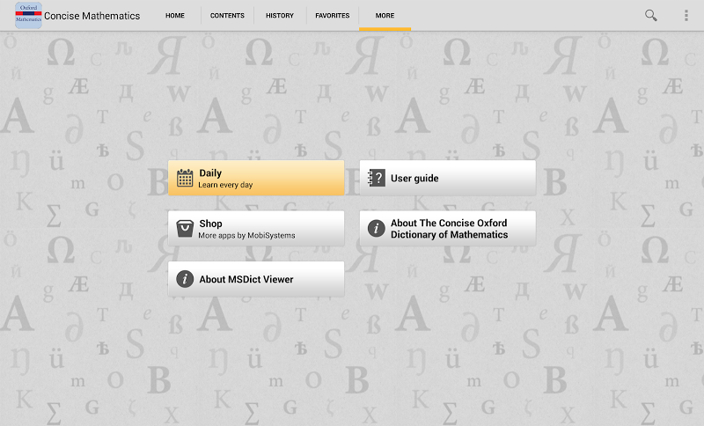Viewport: 704px width, 426px height.
Task: Open the search magnifier icon
Action: click(650, 15)
